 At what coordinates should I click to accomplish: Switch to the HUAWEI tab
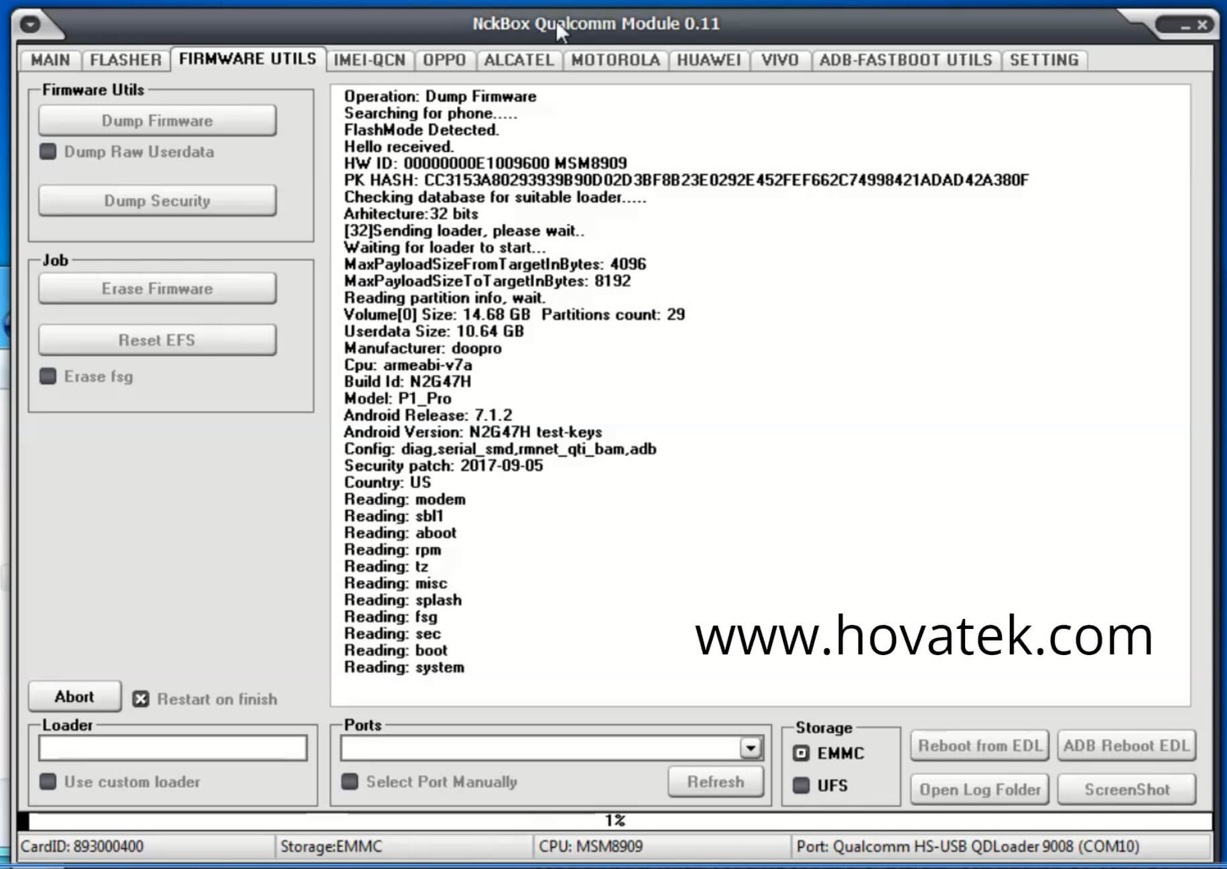point(708,60)
